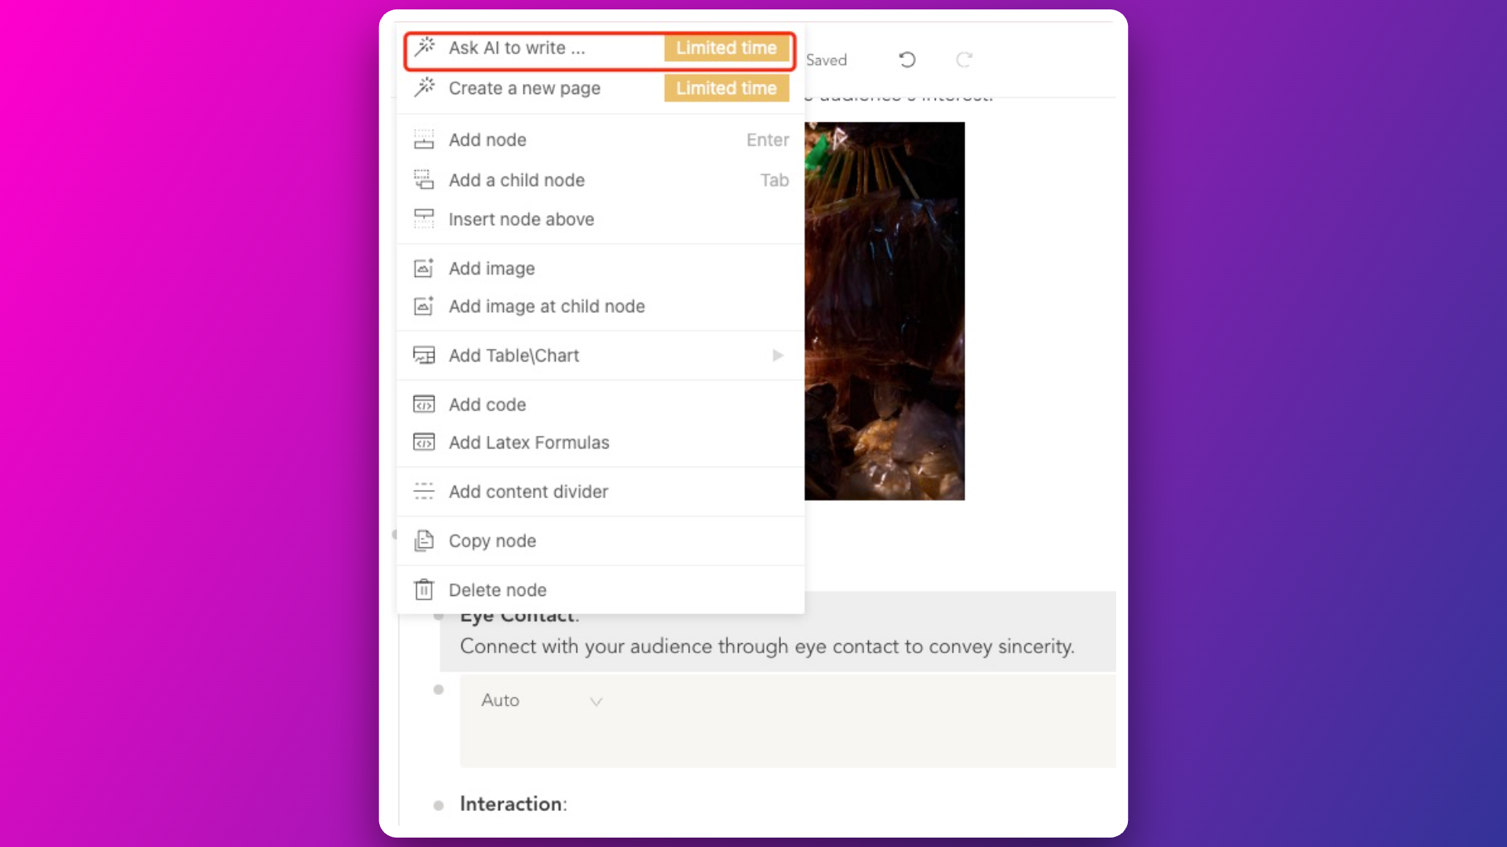
Task: Click the redo button
Action: pos(964,59)
